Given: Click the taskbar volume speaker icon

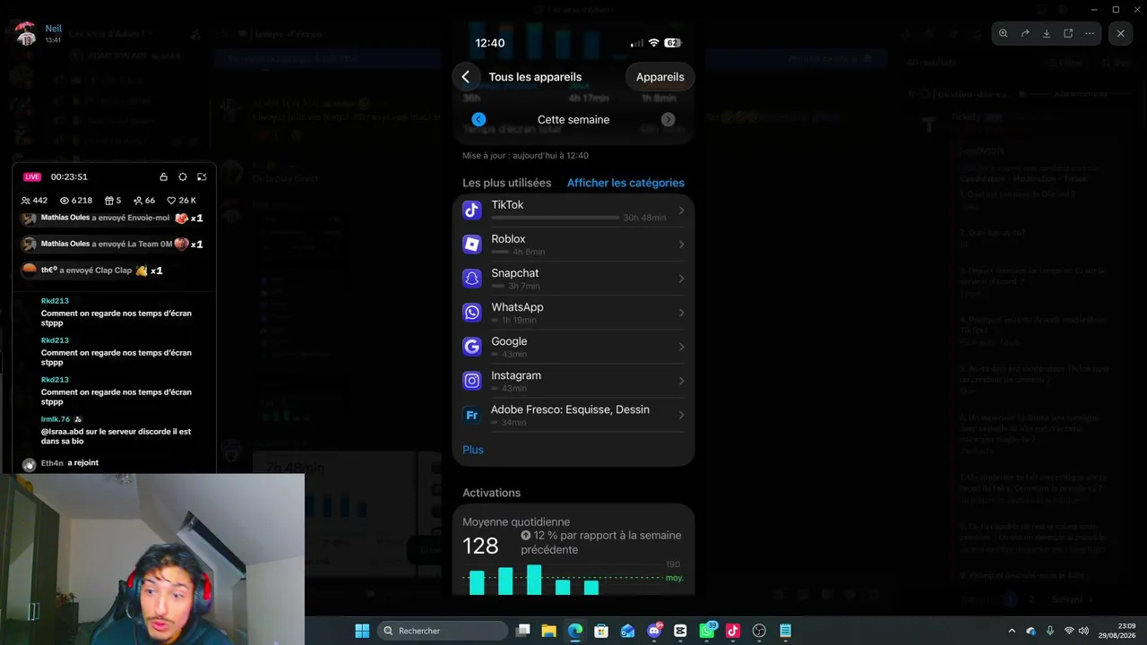Looking at the screenshot, I should point(1083,631).
